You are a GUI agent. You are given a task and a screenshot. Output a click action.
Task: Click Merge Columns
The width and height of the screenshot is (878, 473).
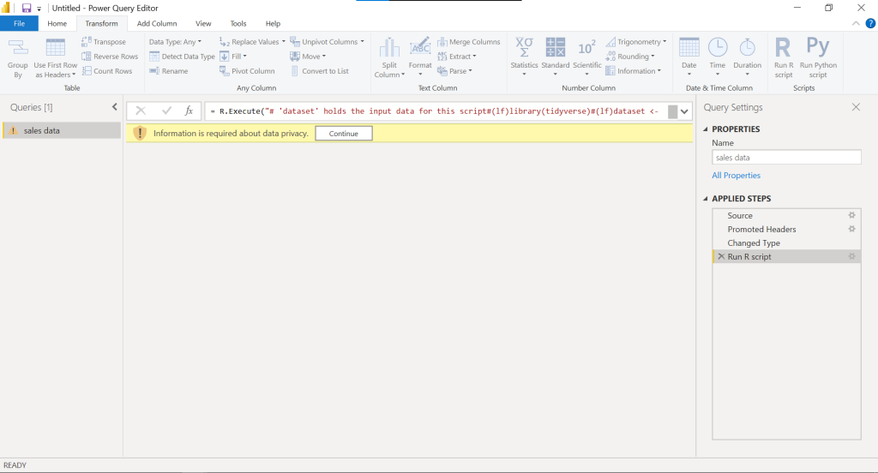point(469,42)
